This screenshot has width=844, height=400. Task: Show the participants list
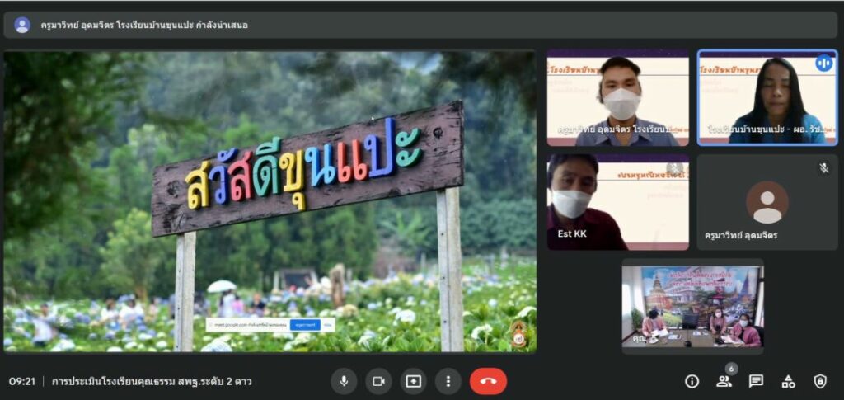(x=724, y=382)
